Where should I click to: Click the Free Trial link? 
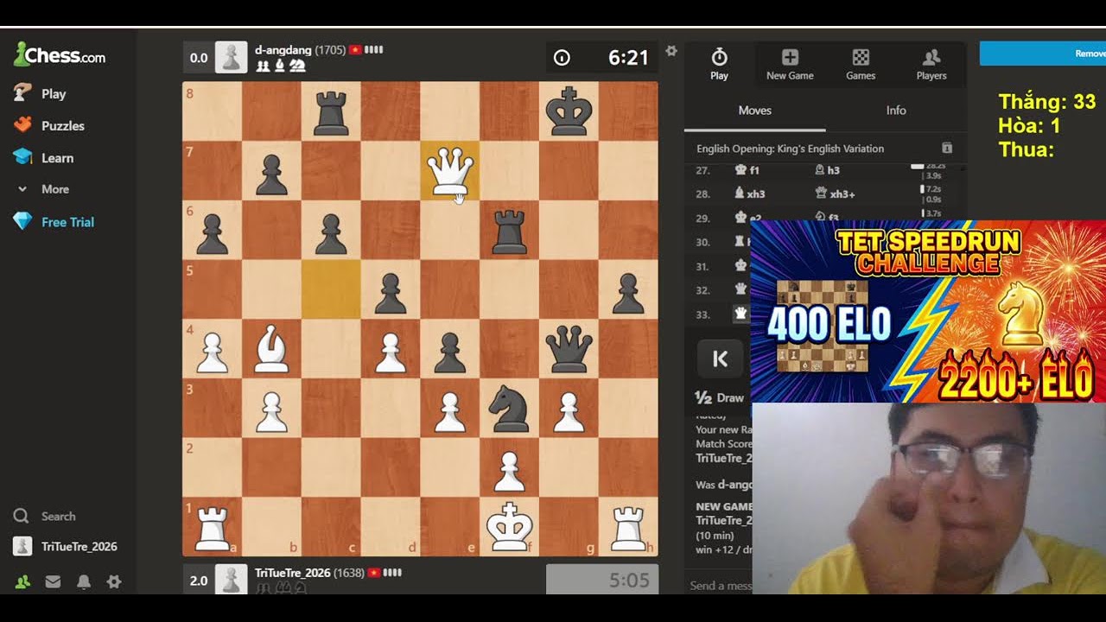pos(54,222)
